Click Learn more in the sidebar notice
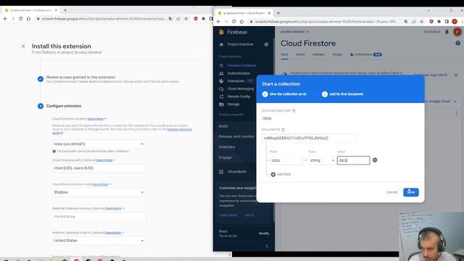464x261 pixels. pos(228,215)
